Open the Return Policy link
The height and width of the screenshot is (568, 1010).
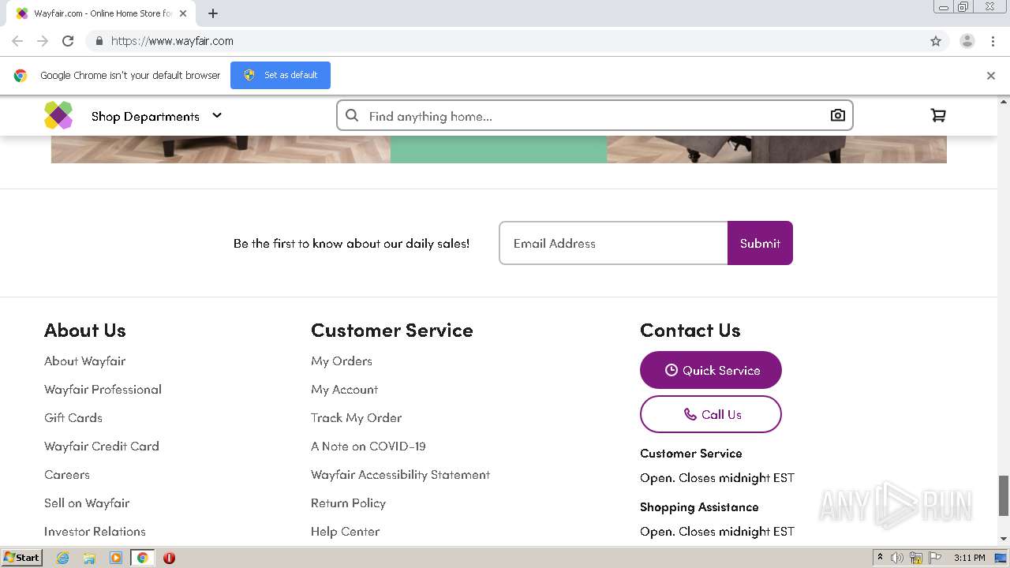[349, 503]
